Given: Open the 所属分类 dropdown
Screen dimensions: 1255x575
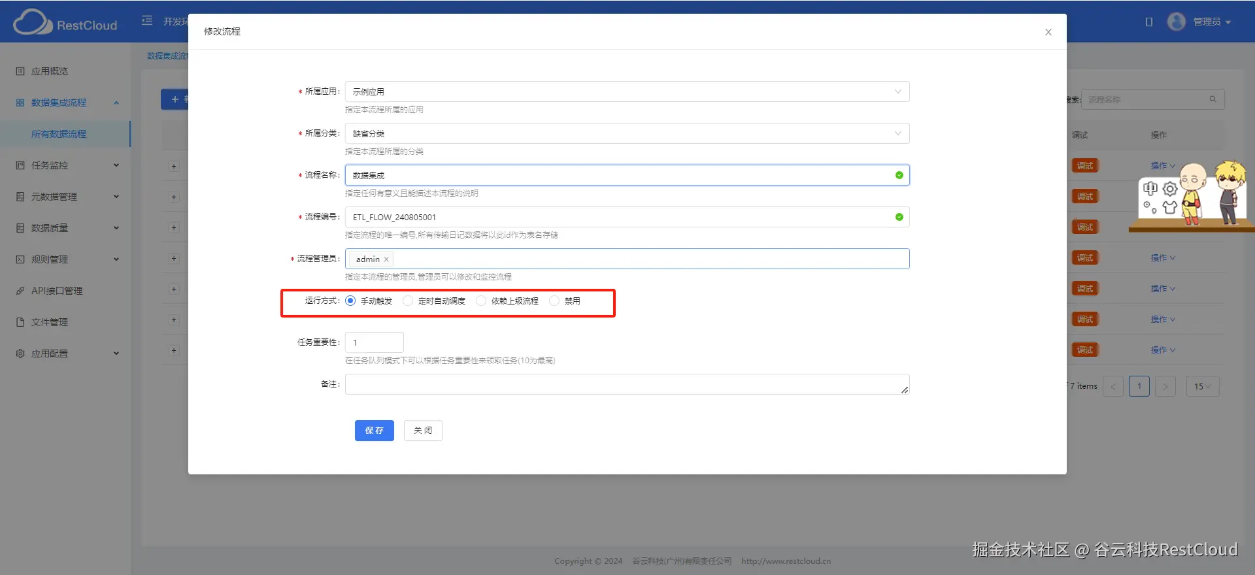Looking at the screenshot, I should click(627, 133).
